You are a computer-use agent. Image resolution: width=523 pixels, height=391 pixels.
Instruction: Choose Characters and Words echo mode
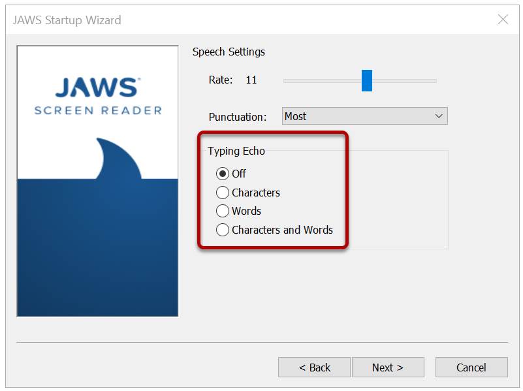[223, 230]
